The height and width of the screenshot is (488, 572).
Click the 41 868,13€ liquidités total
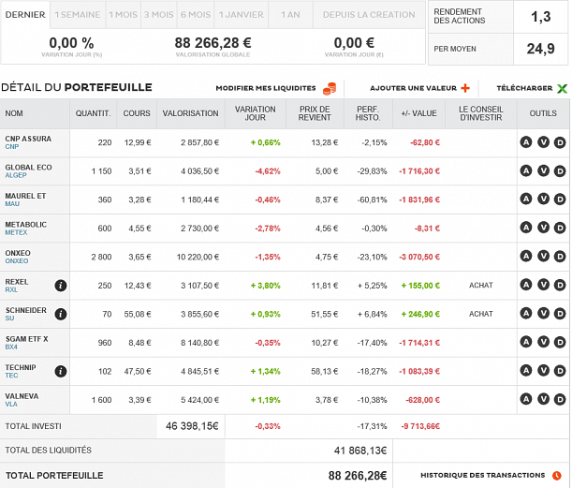[x=360, y=451]
